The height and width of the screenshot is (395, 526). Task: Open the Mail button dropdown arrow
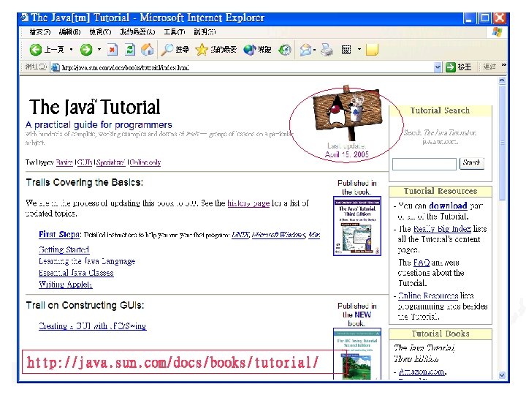click(314, 50)
